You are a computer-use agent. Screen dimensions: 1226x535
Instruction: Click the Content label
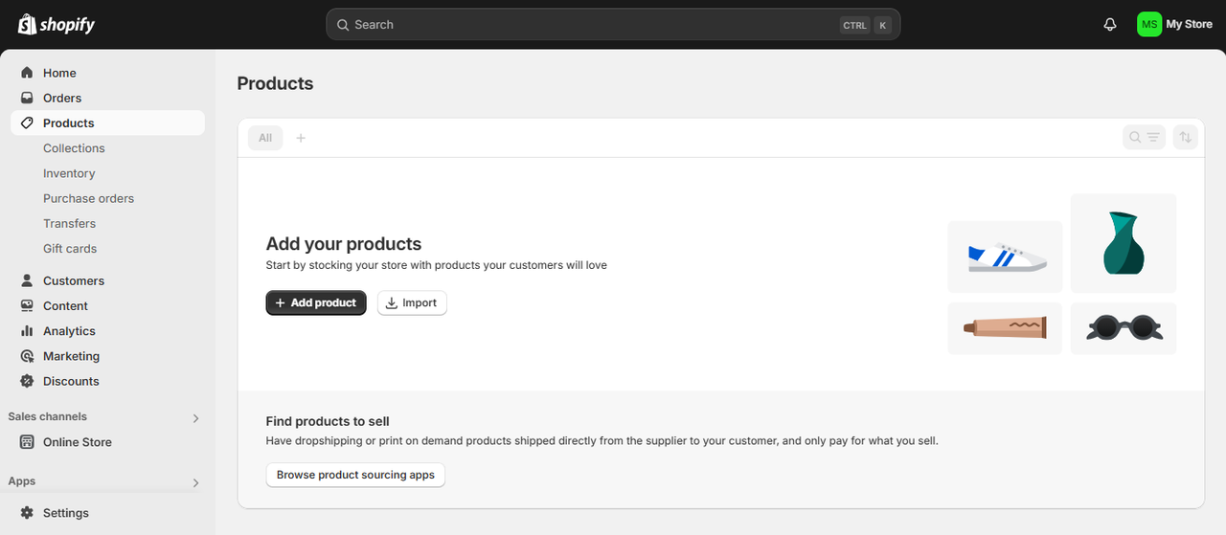coord(65,305)
